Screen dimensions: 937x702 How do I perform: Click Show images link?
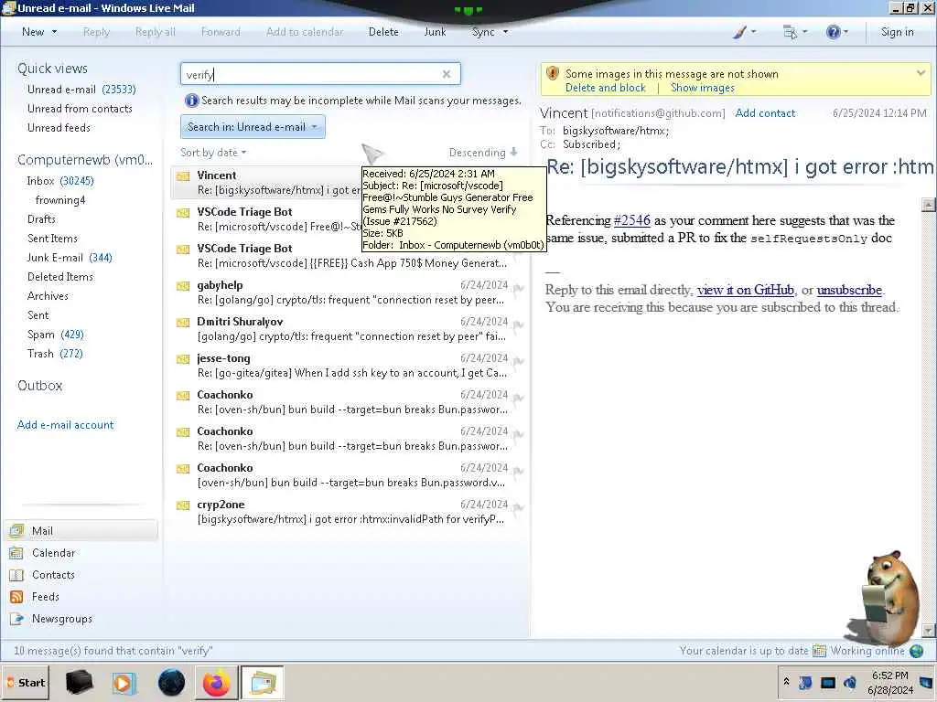tap(703, 88)
